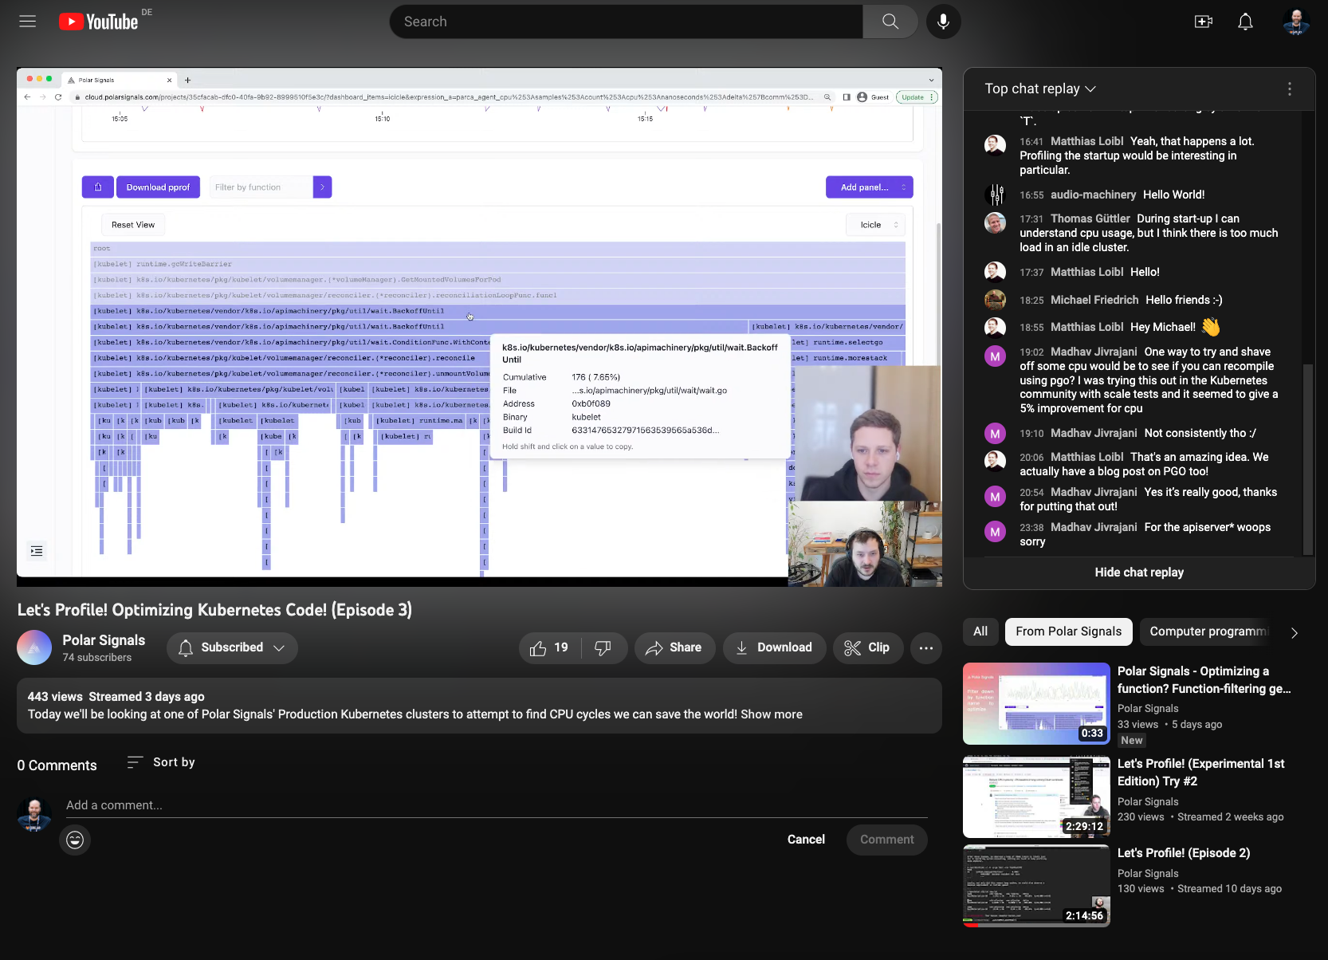Open chat replay three-dot options
1328x960 pixels.
pos(1290,89)
